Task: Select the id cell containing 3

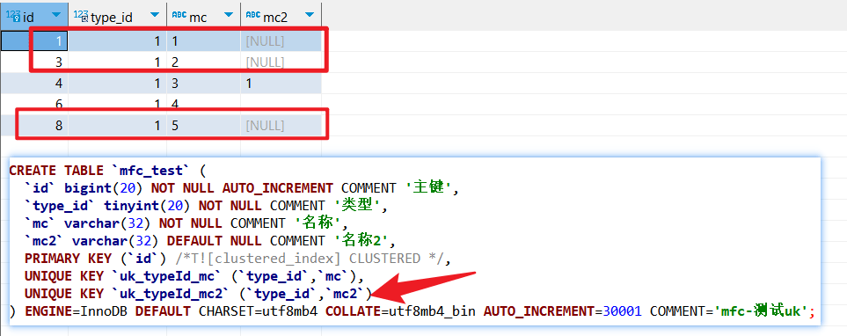Action: 34,62
